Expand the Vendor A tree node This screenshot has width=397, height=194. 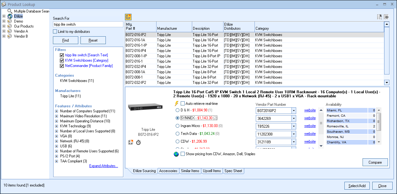tap(4, 31)
